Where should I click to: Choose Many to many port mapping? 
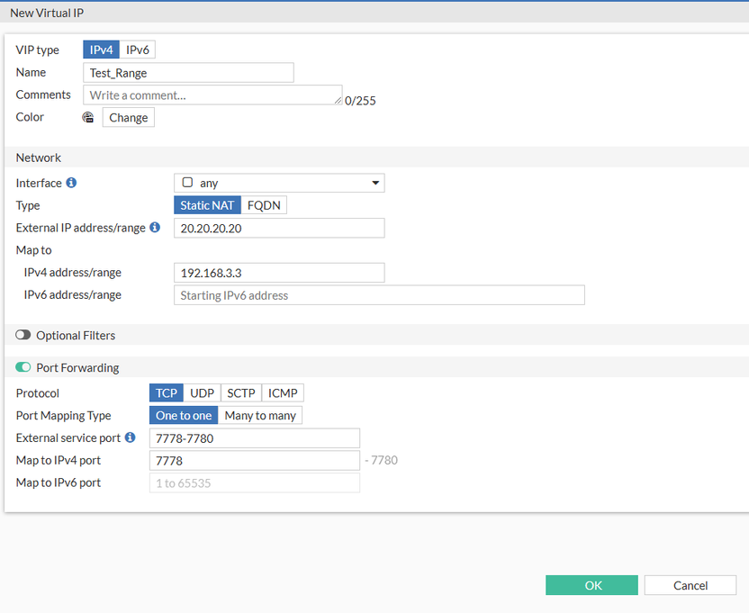point(260,415)
